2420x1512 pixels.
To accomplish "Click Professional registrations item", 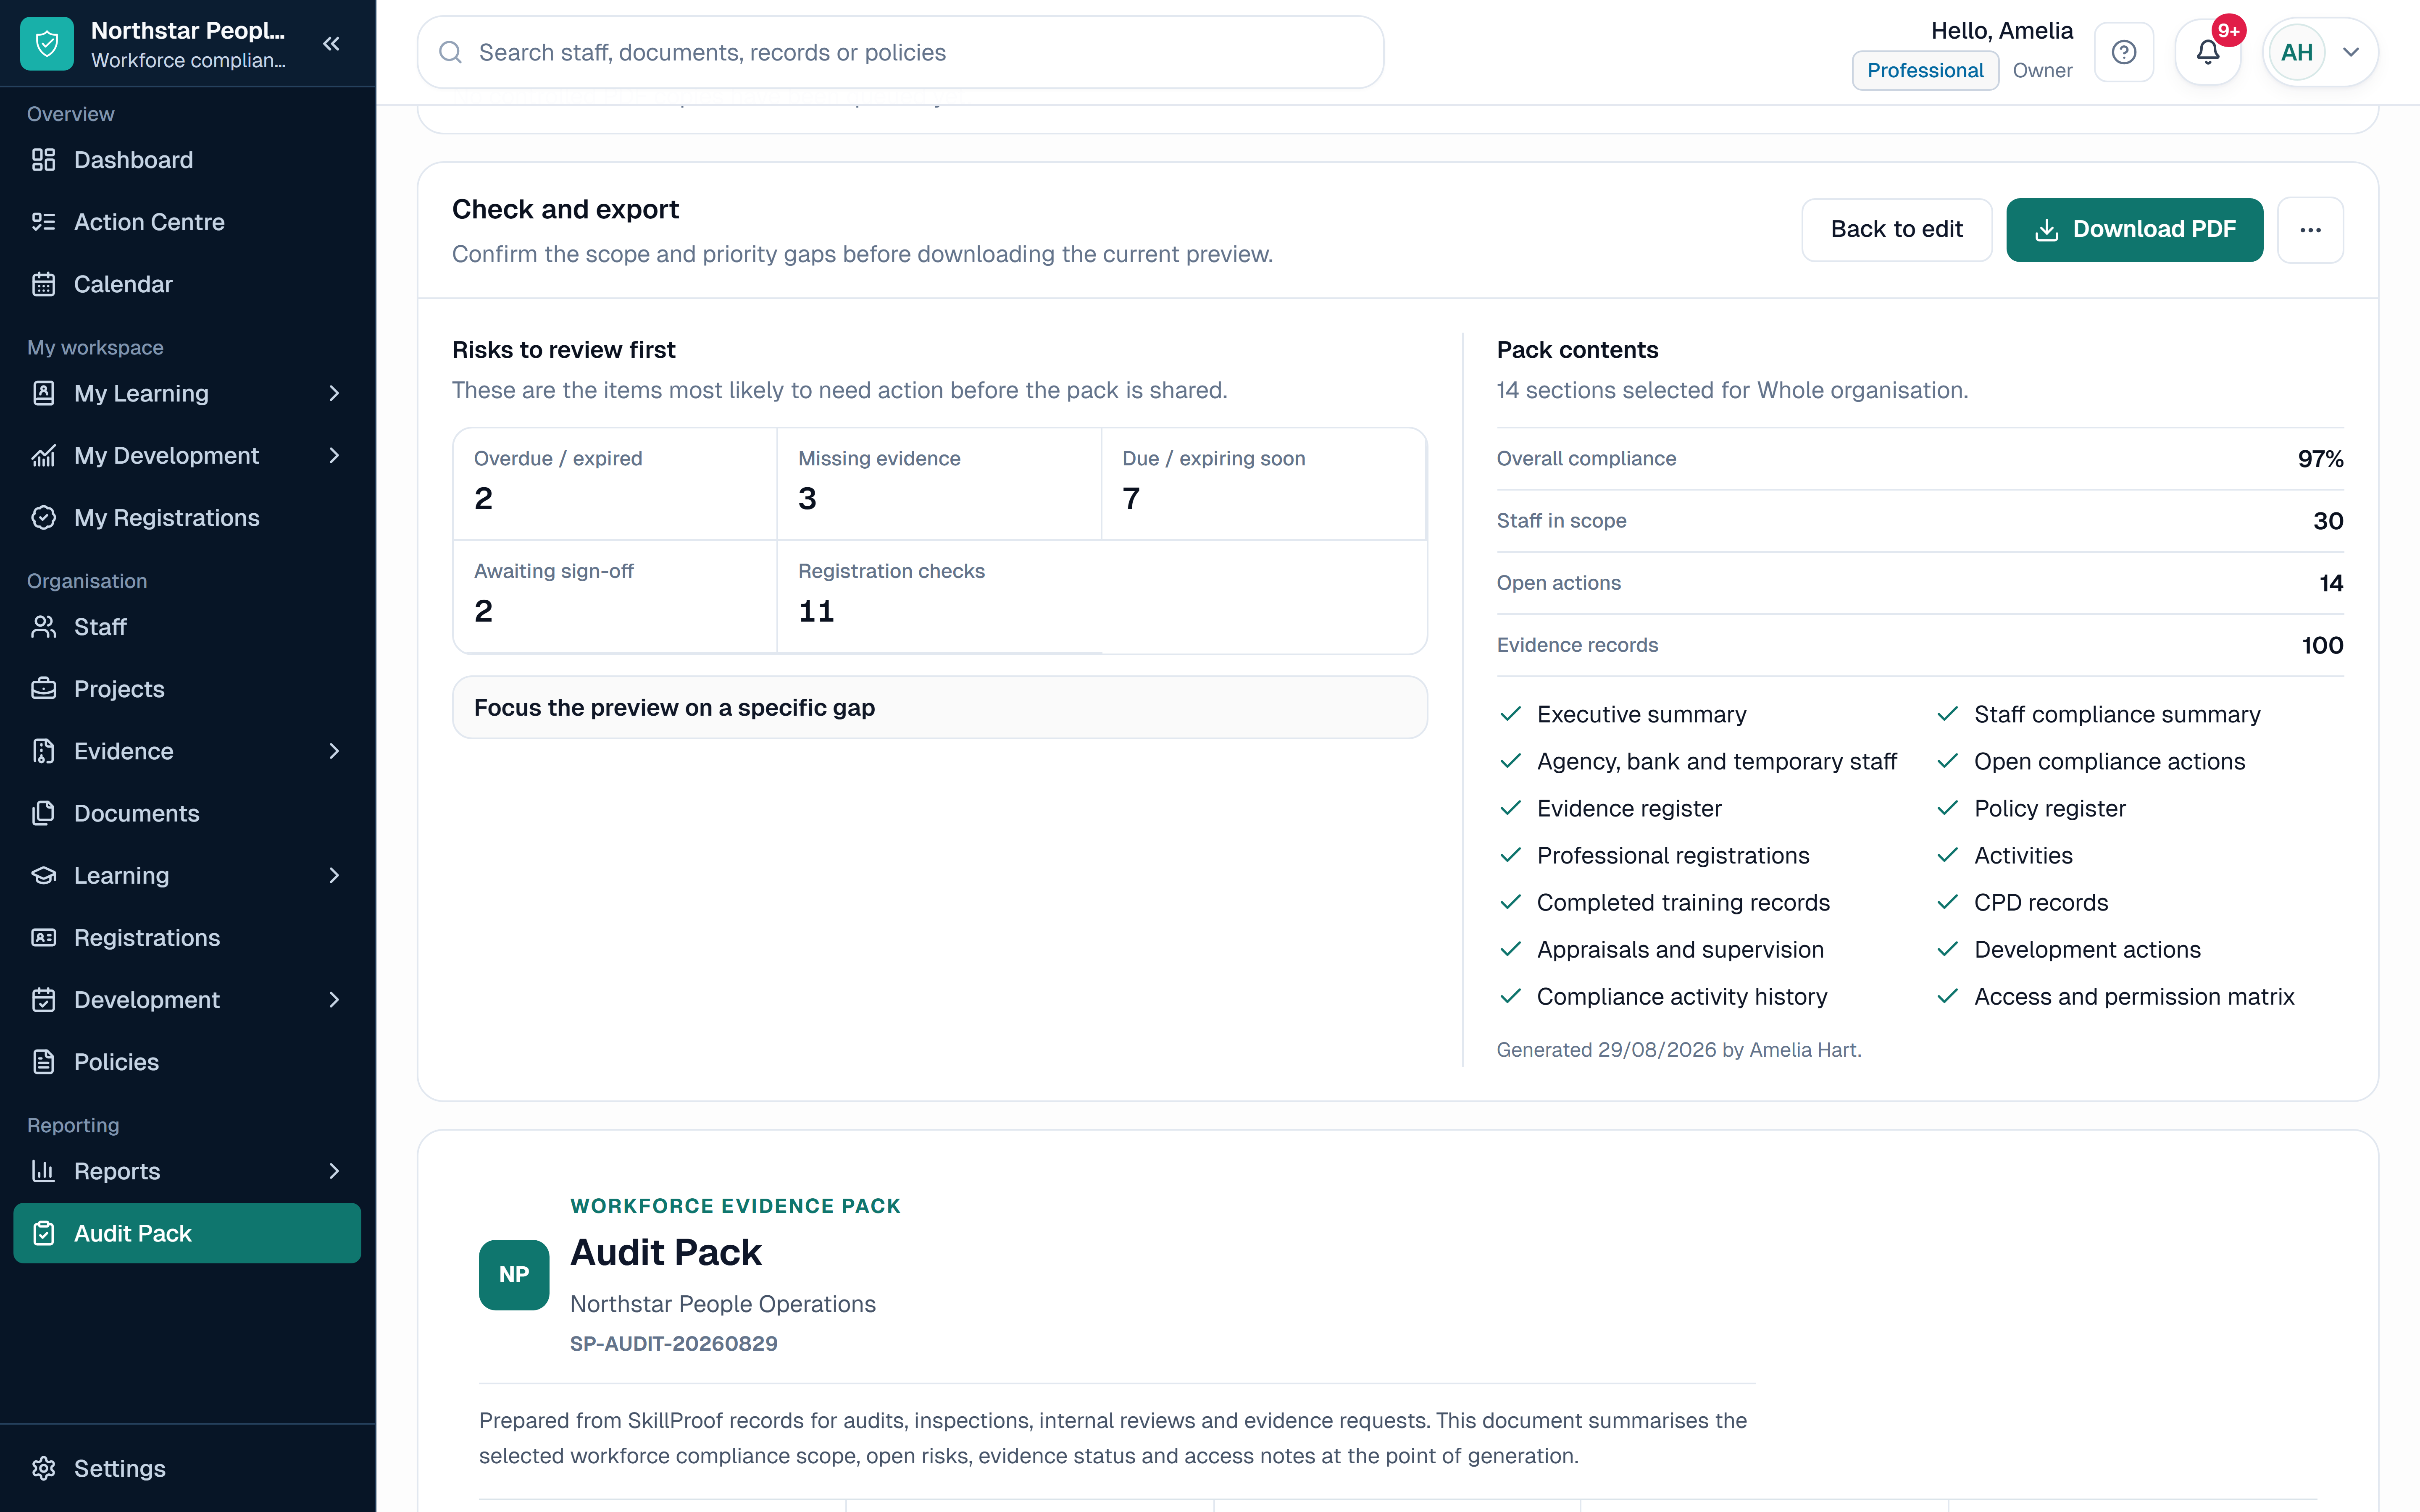I will 1655,855.
